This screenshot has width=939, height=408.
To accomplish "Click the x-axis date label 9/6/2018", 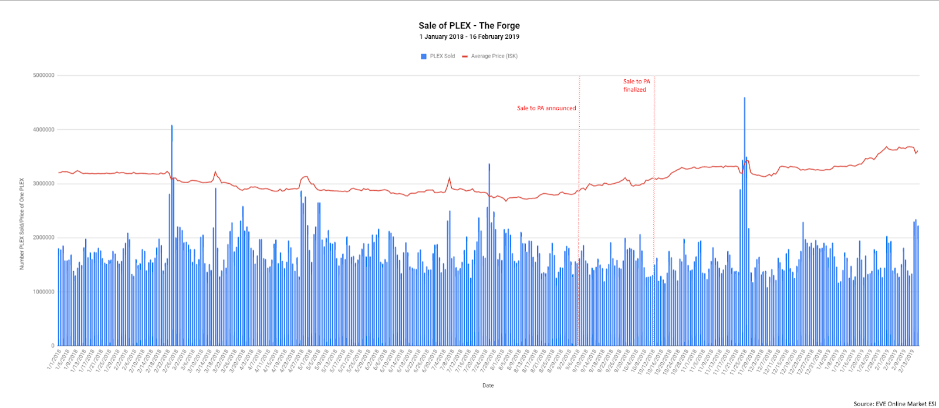I will (573, 360).
